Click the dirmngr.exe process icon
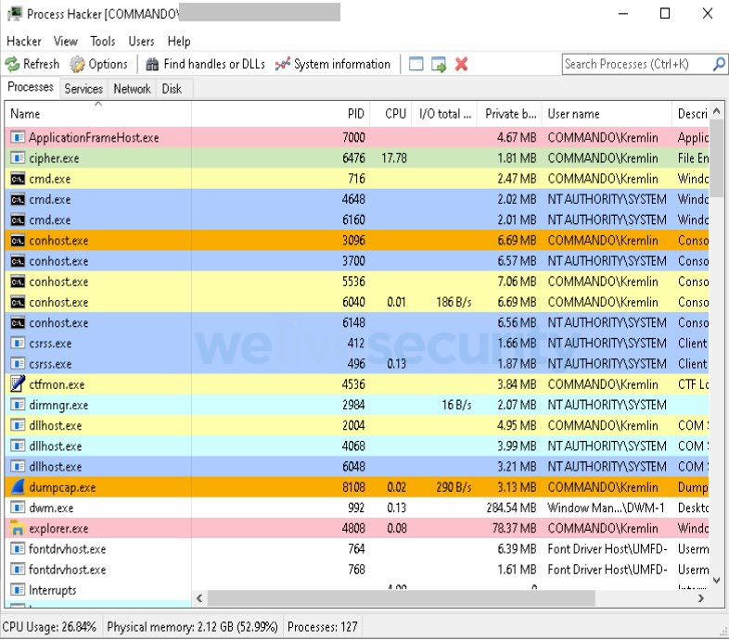Viewport: 729px width, 640px height. pos(18,405)
